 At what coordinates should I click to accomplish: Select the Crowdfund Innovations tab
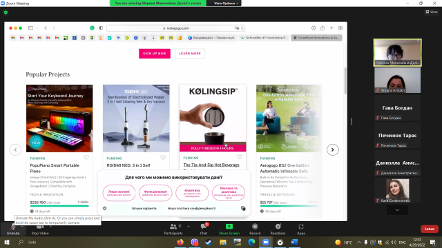pyautogui.click(x=316, y=38)
